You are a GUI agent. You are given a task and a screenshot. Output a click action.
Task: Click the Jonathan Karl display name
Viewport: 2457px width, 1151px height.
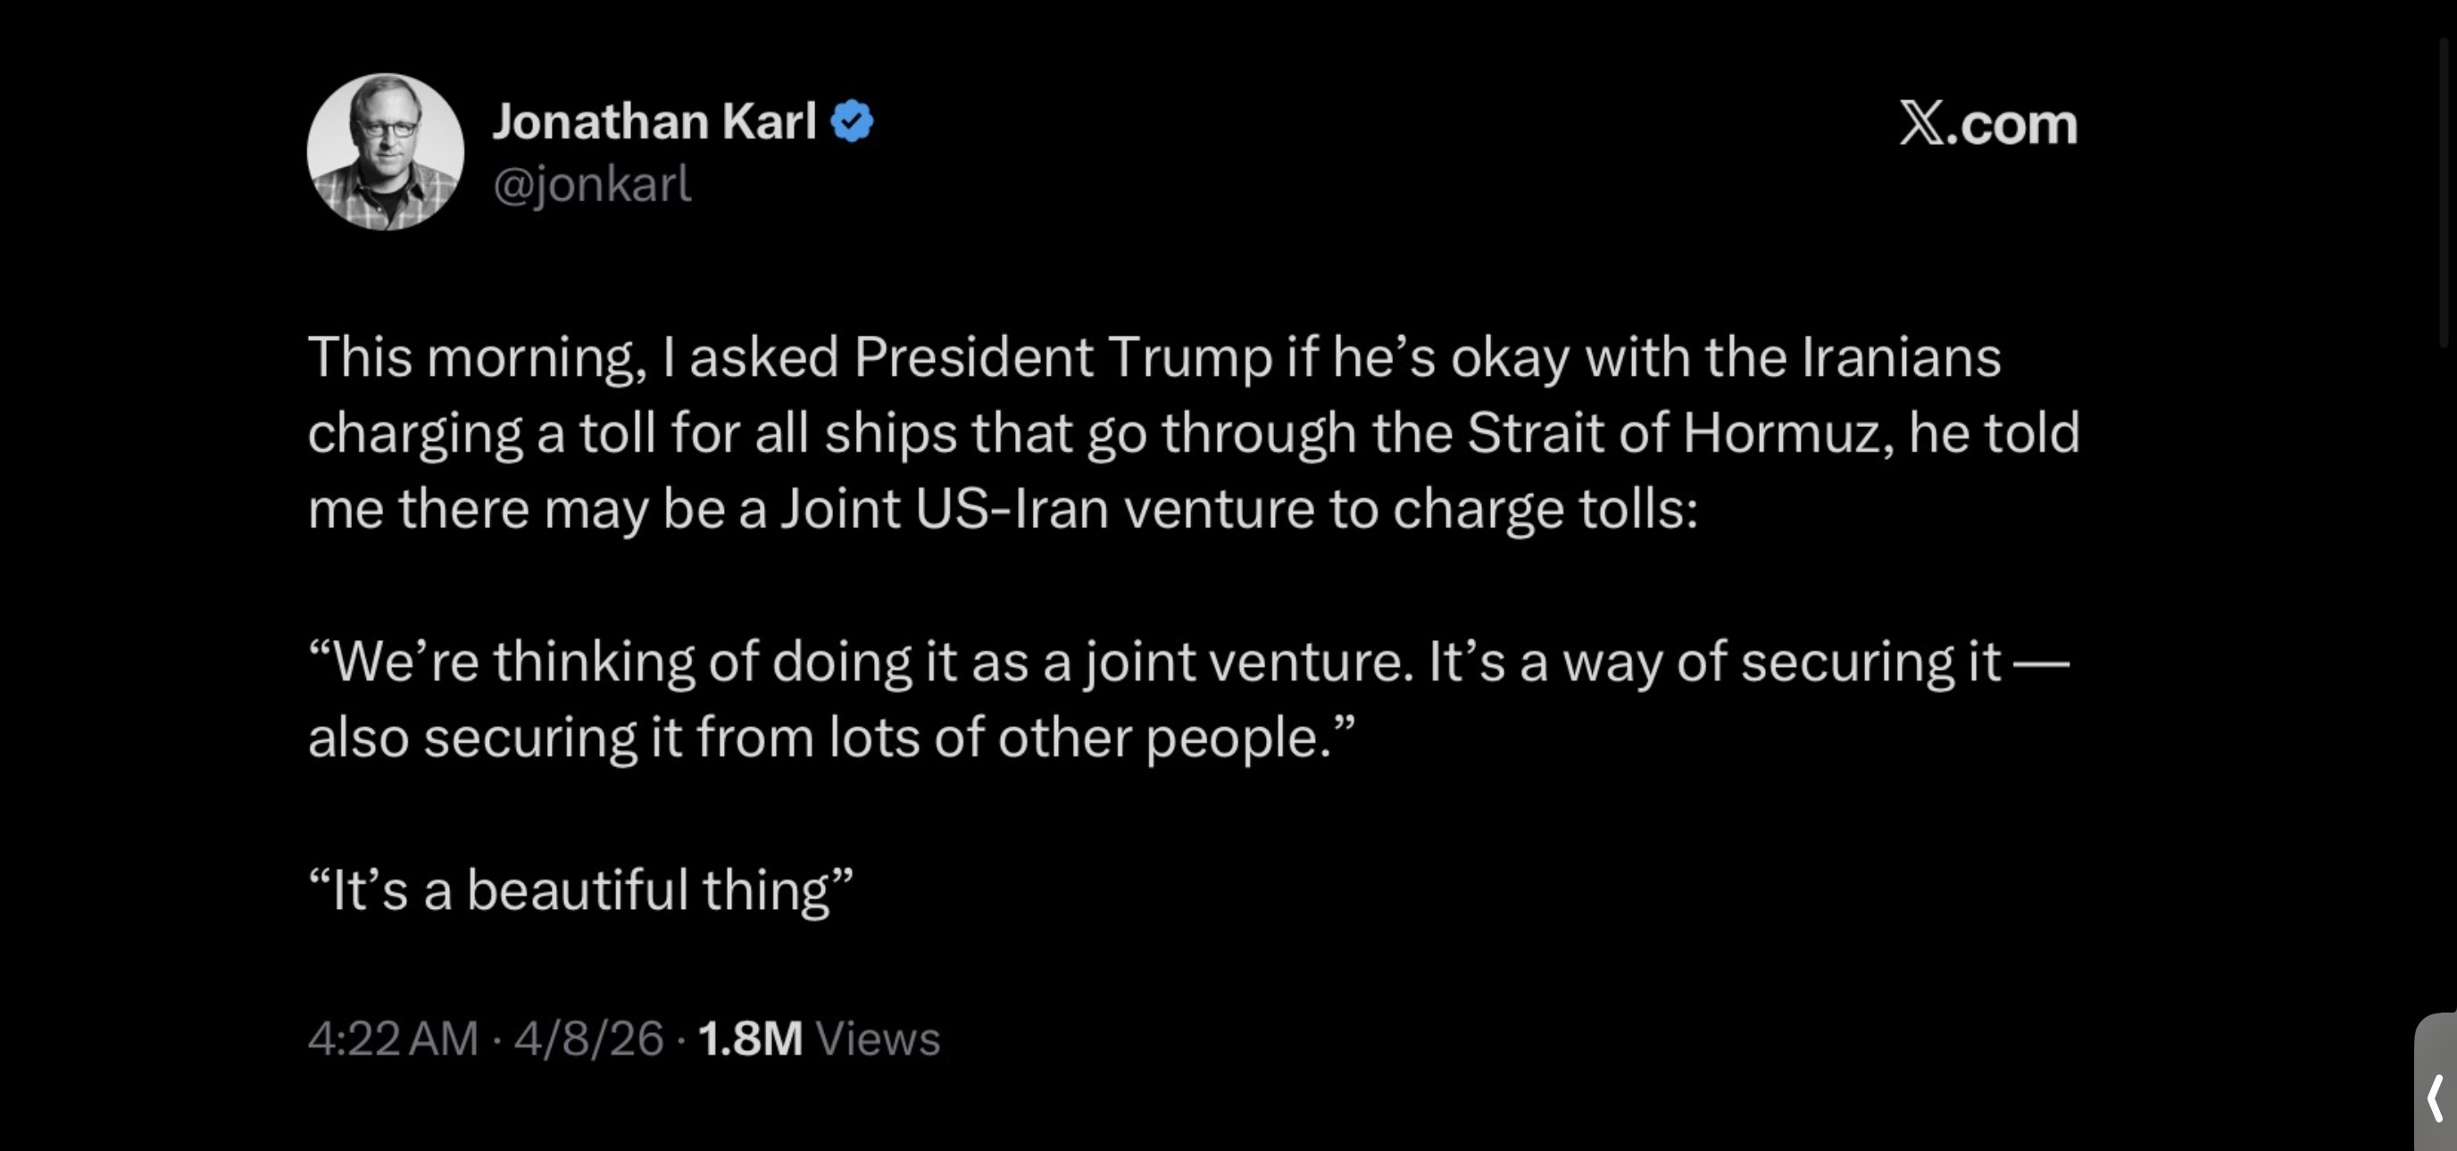click(x=654, y=122)
